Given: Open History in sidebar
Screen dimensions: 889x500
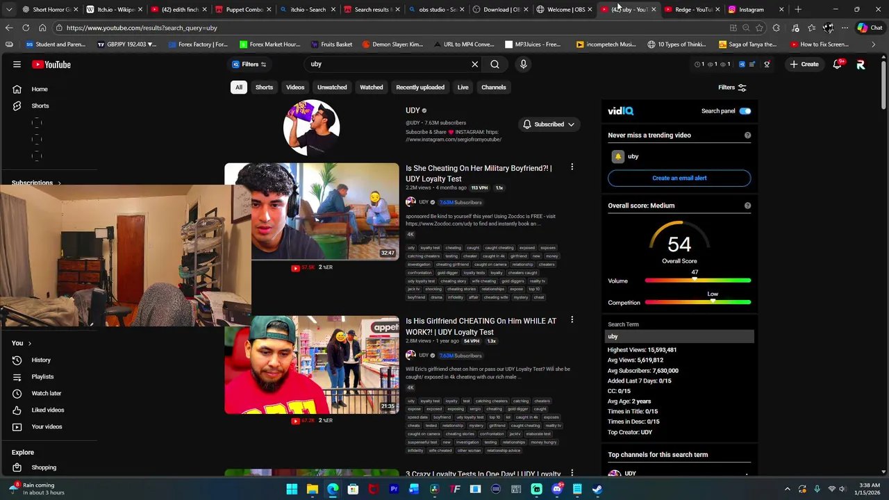Looking at the screenshot, I should [x=41, y=360].
